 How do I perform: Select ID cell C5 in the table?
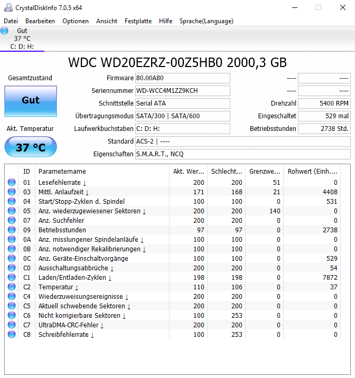tap(27, 306)
